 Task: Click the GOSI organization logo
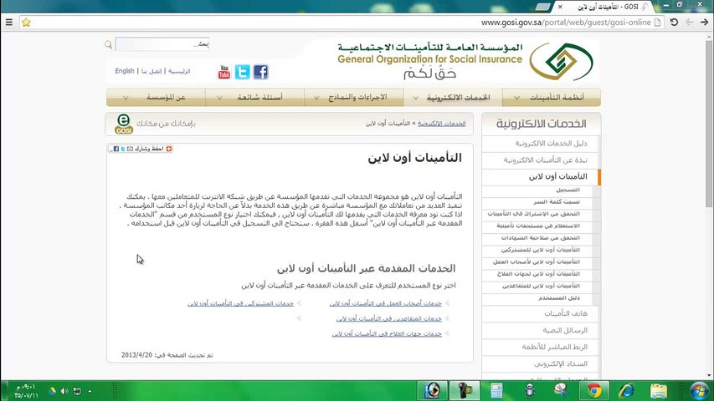tap(561, 61)
